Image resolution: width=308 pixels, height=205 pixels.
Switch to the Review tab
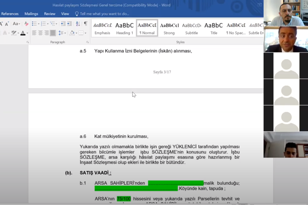coord(50,14)
